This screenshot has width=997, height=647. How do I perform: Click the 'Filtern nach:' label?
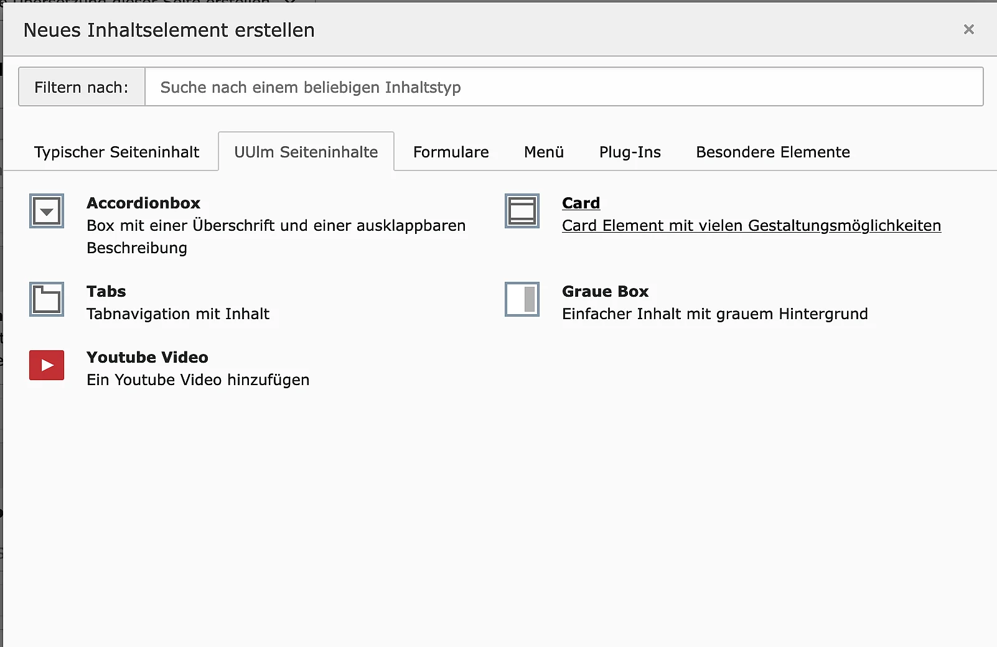click(82, 87)
